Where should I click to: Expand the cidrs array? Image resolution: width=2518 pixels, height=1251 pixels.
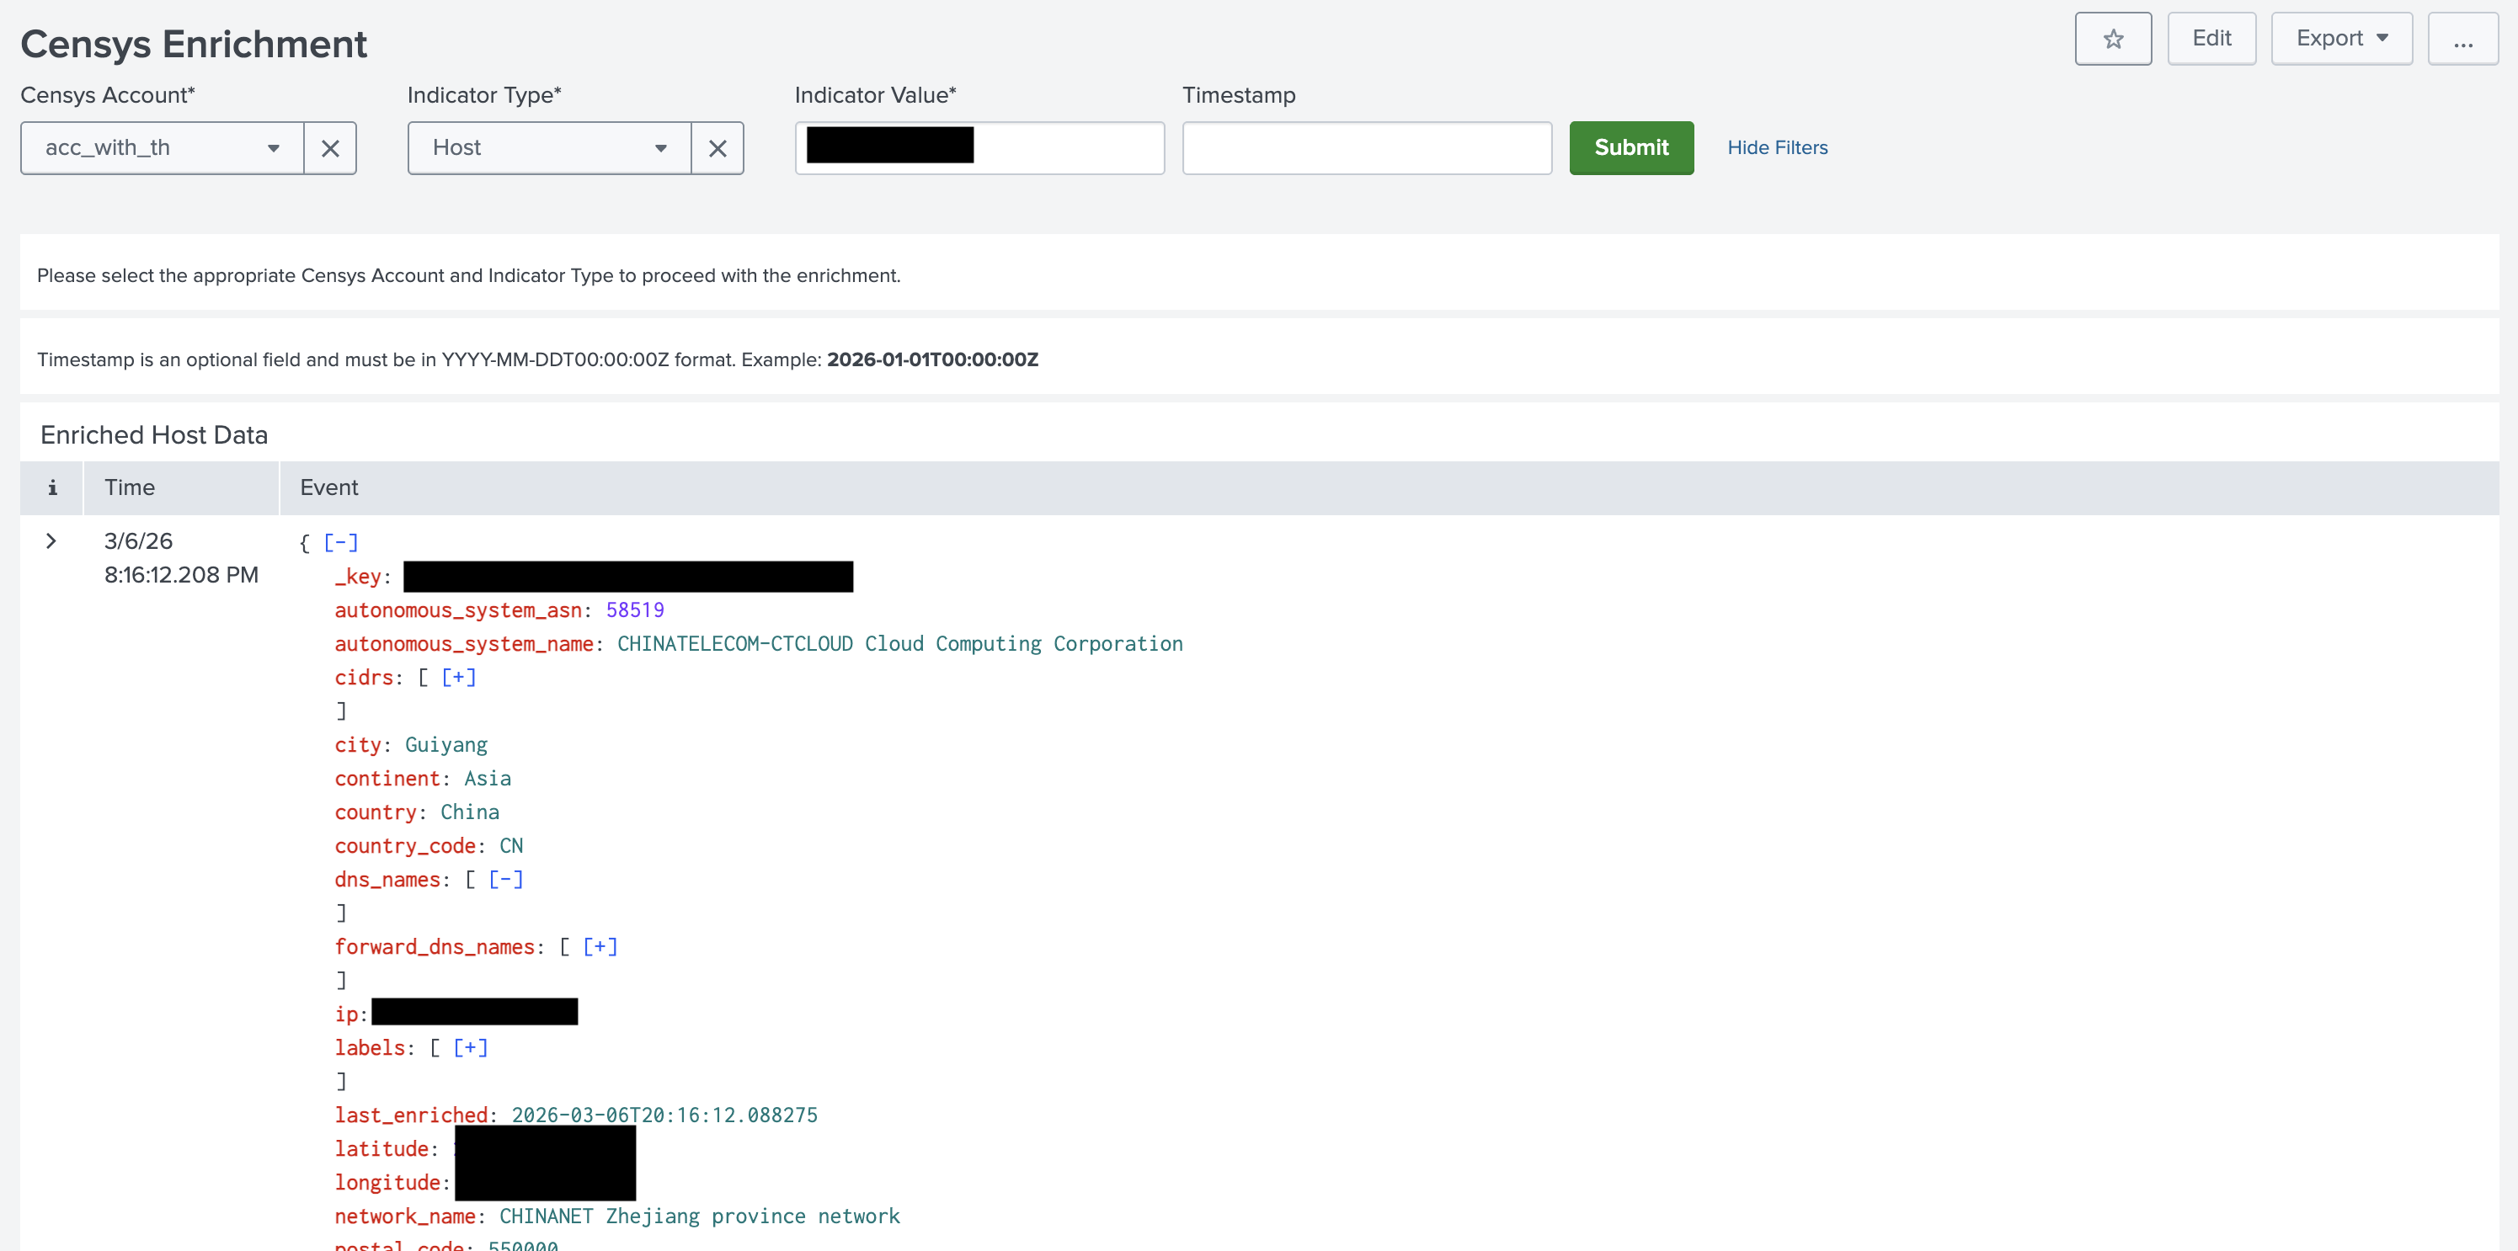point(458,678)
